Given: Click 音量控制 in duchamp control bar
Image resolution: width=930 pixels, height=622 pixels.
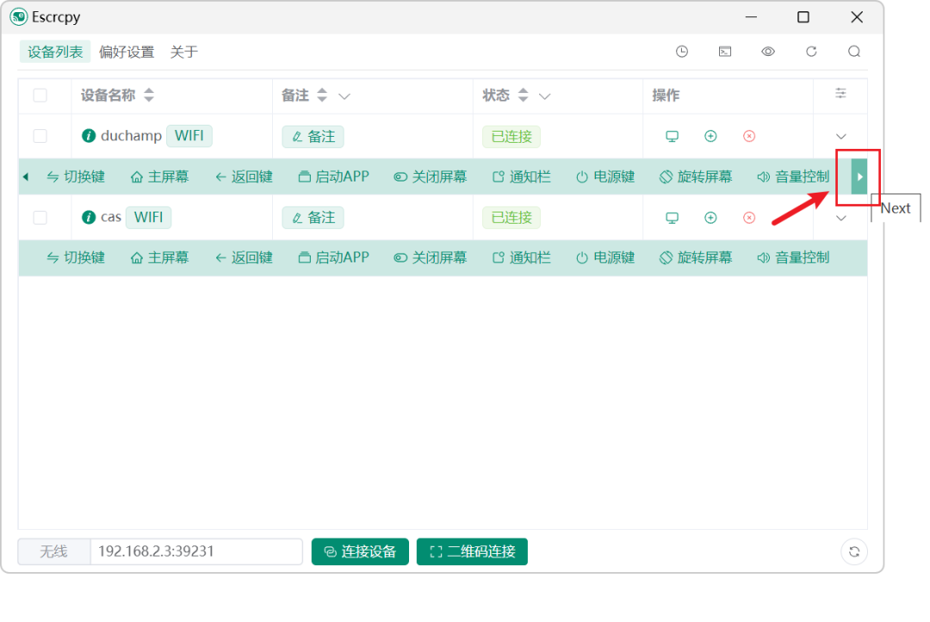Looking at the screenshot, I should tap(793, 176).
